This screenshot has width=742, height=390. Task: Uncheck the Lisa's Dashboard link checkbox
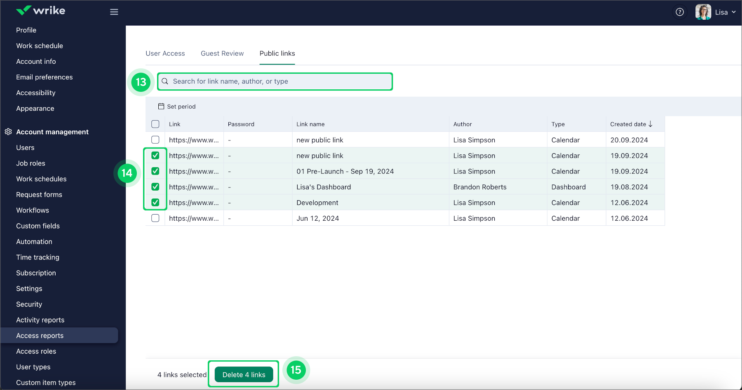[155, 187]
